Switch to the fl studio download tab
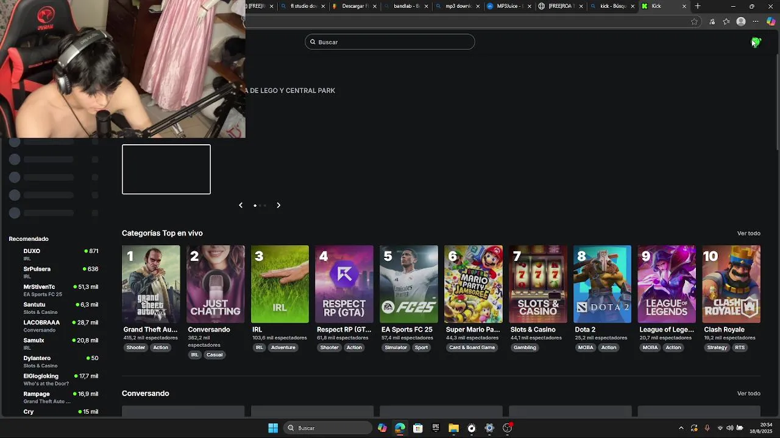The image size is (780, 438). tap(302, 6)
